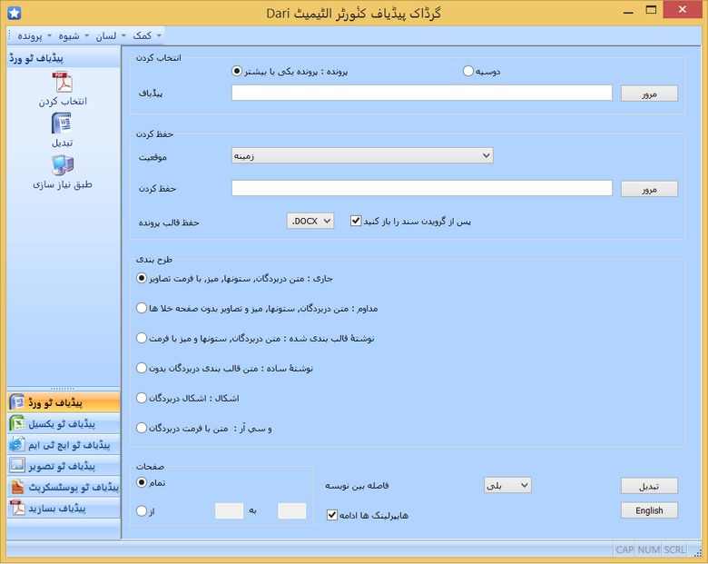Open the File (پرونده) menu

point(34,35)
